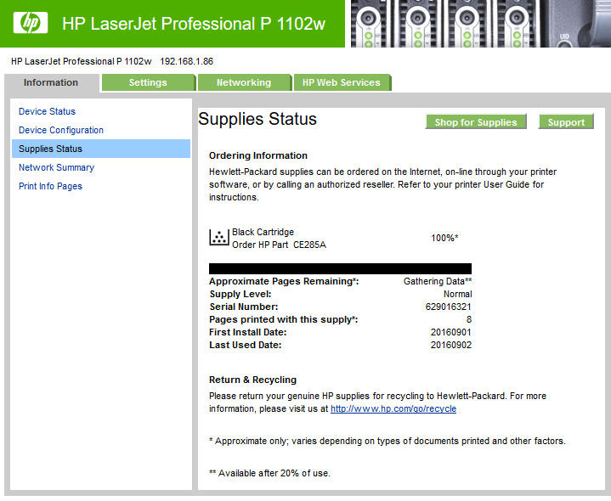This screenshot has width=611, height=501.
Task: Select Supplies Status in the sidebar
Action: [51, 149]
